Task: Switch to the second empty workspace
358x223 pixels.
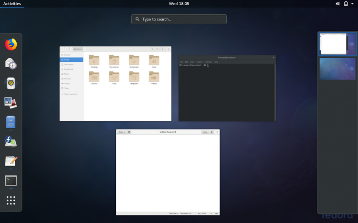Action: point(337,69)
